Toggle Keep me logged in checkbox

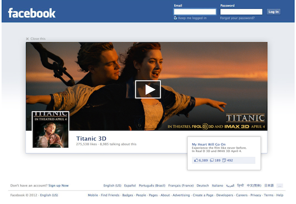(x=175, y=18)
